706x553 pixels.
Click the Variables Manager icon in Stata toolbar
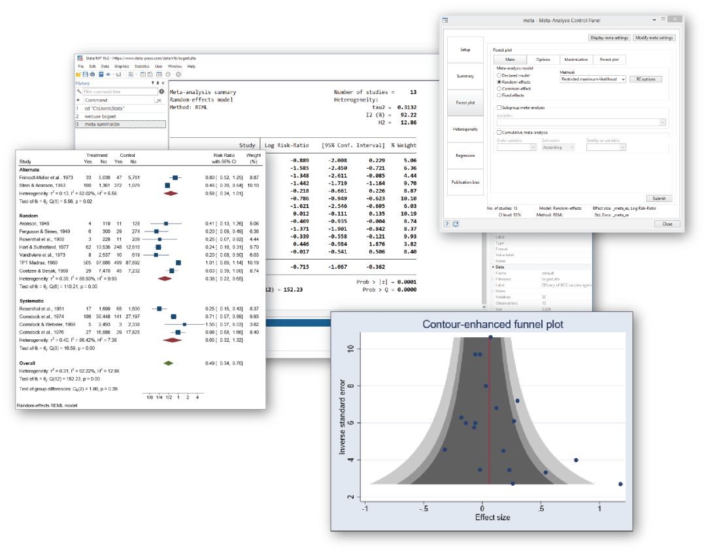(159, 75)
